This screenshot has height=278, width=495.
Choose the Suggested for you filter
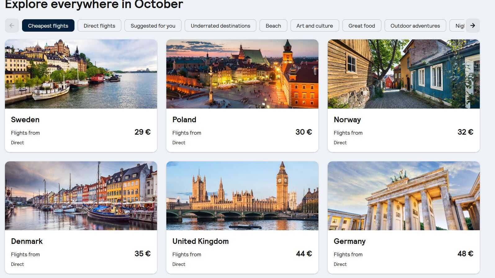click(x=153, y=26)
